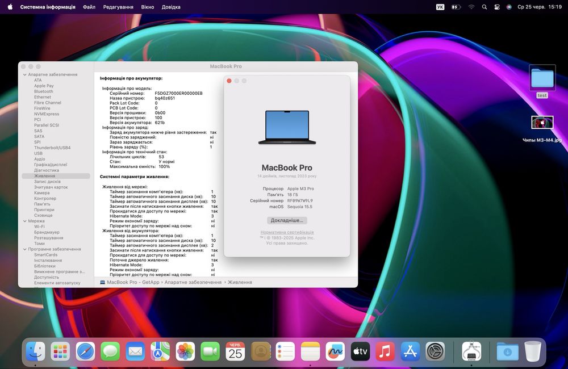
Task: Select Графіка/дисплеї in sidebar
Action: click(51, 165)
